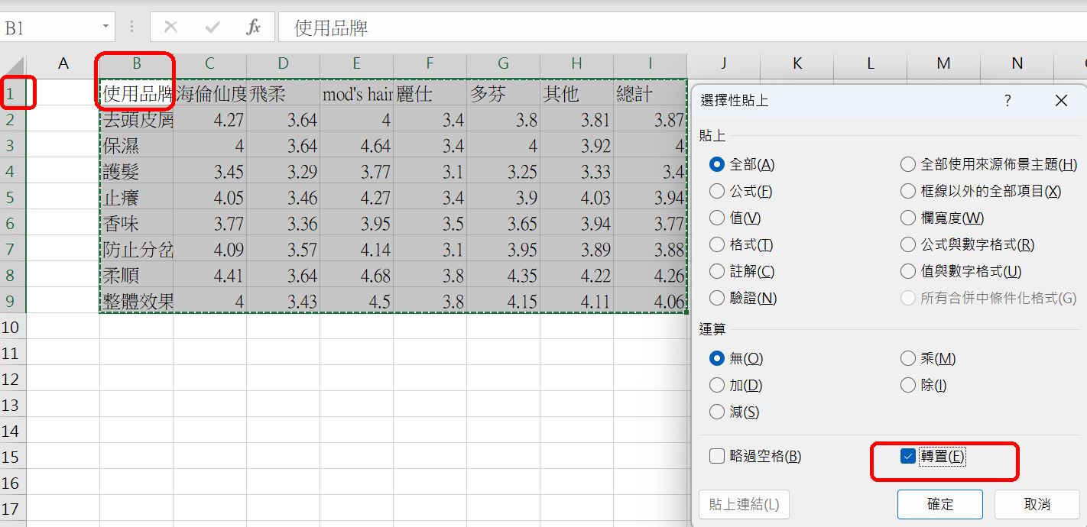Select the 值(V) paste option
The image size is (1087, 527).
717,218
